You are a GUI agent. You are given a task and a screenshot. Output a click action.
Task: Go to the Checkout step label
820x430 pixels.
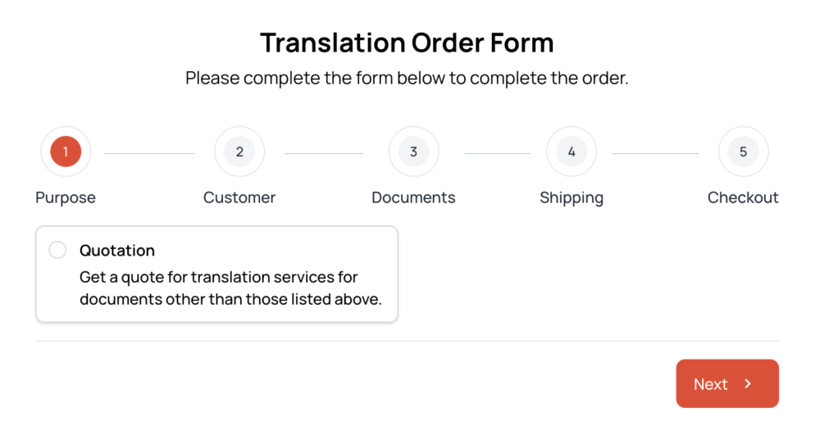743,197
